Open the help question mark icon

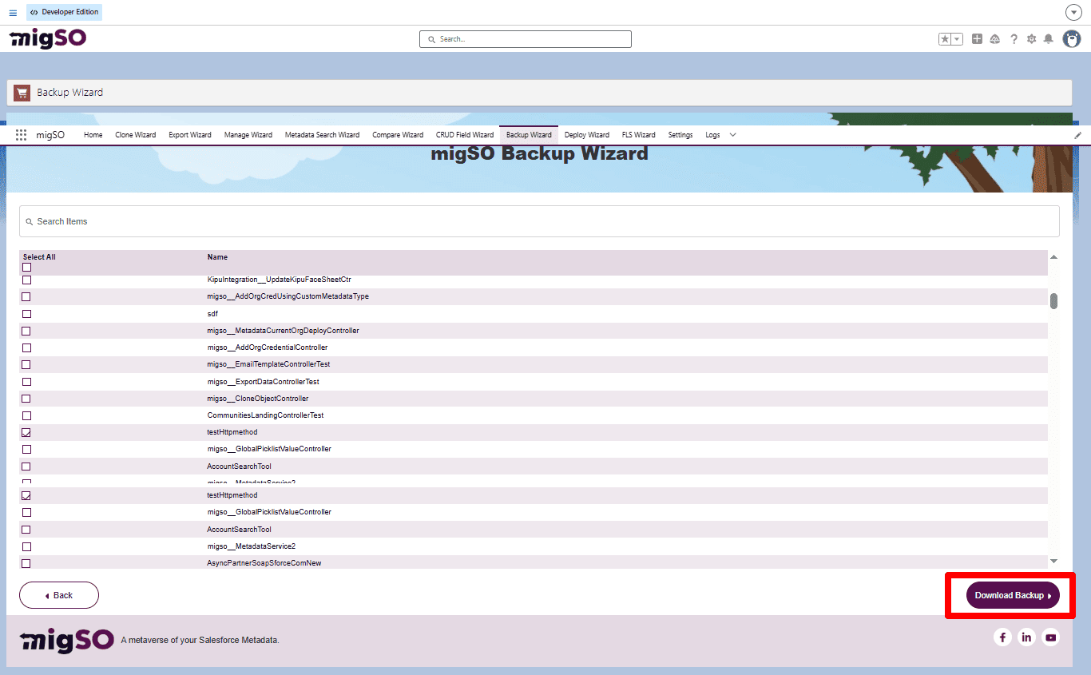pos(1014,38)
